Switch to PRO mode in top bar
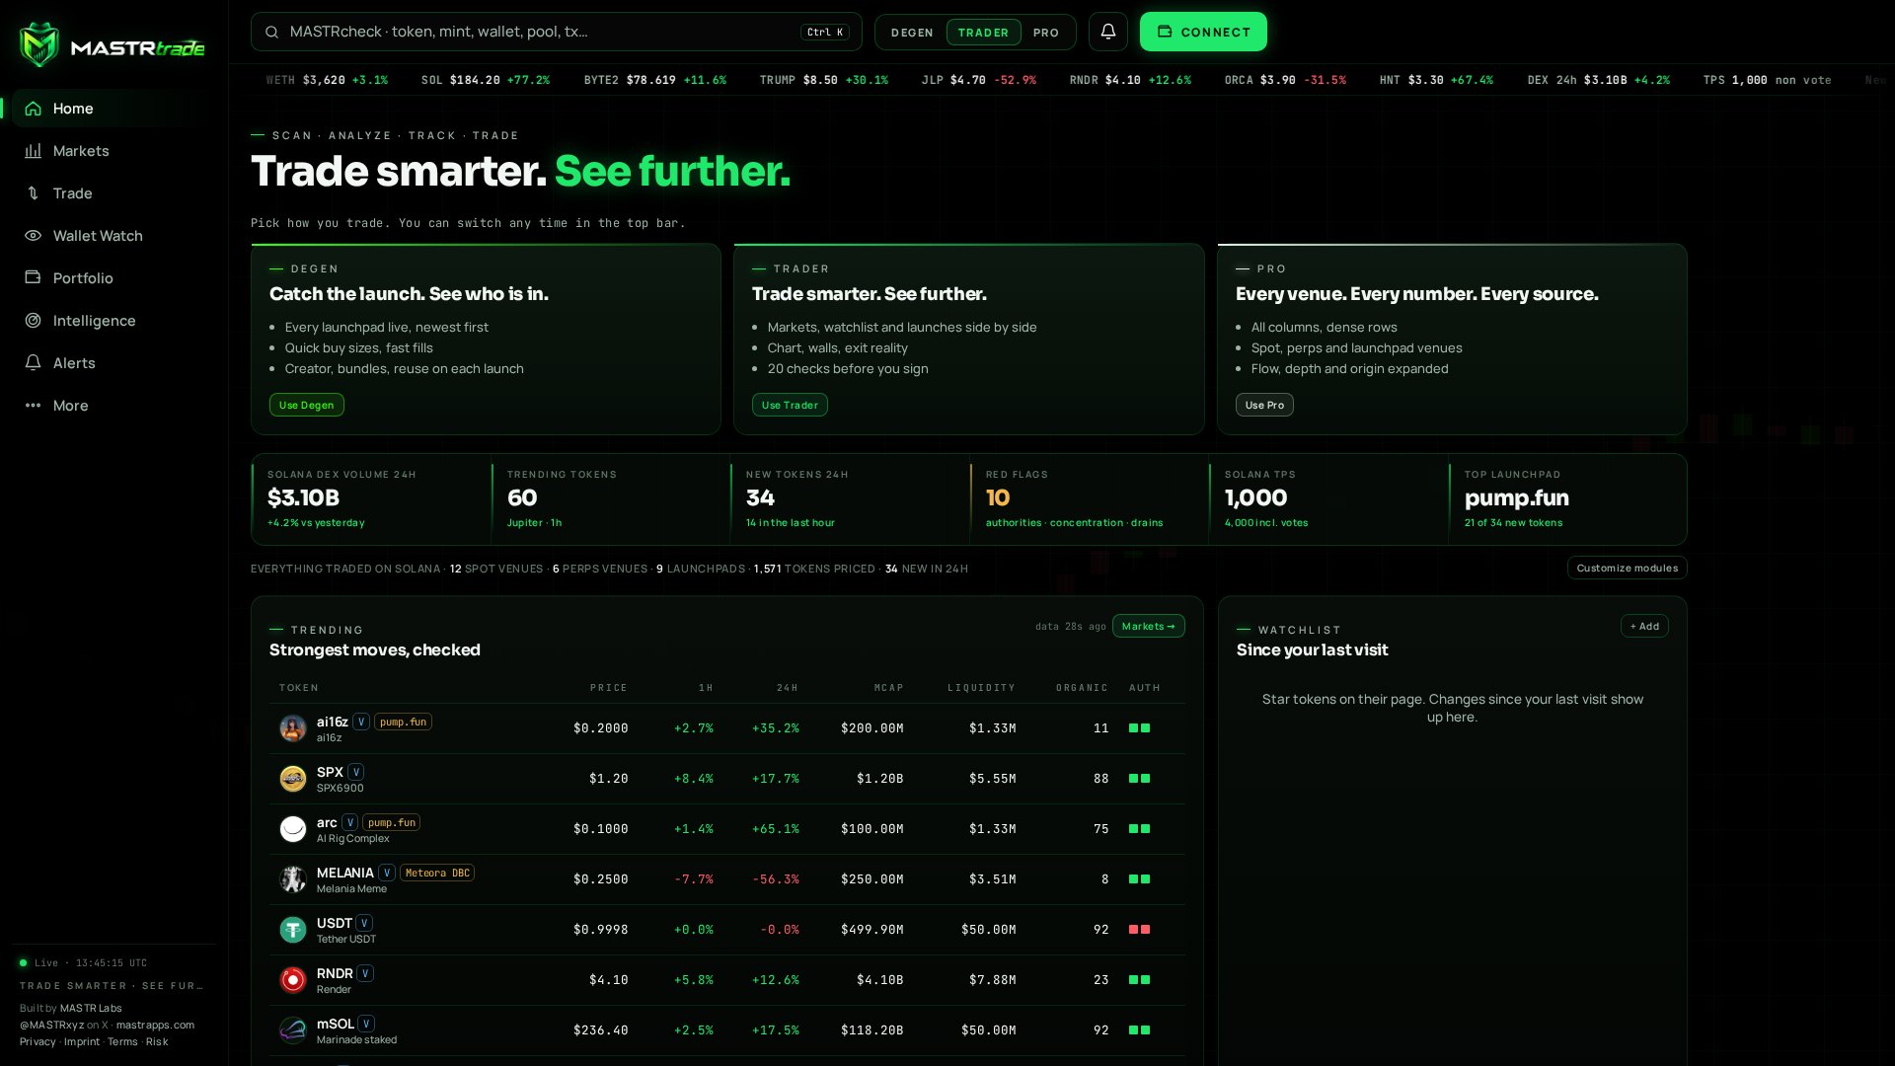This screenshot has height=1066, width=1895. point(1046,33)
